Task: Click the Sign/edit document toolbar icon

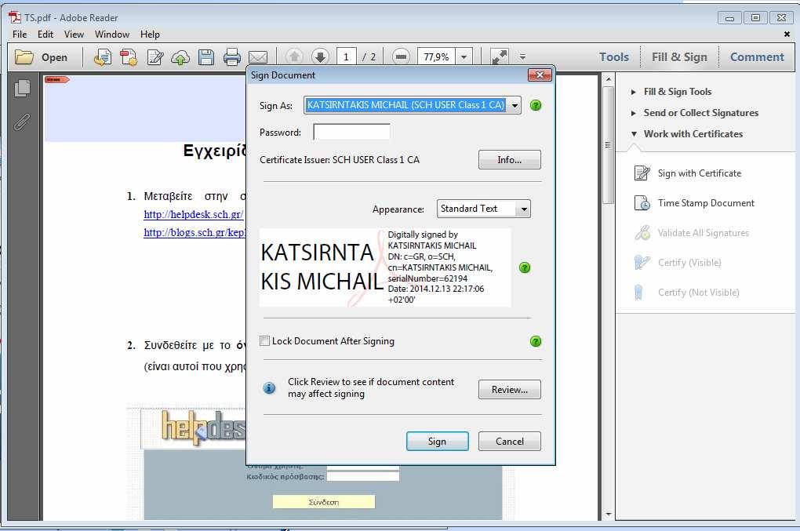Action: (155, 57)
